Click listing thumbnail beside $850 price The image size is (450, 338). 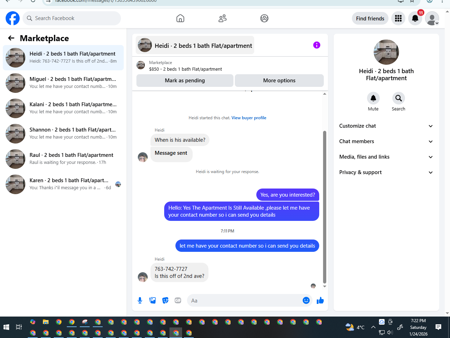click(141, 65)
